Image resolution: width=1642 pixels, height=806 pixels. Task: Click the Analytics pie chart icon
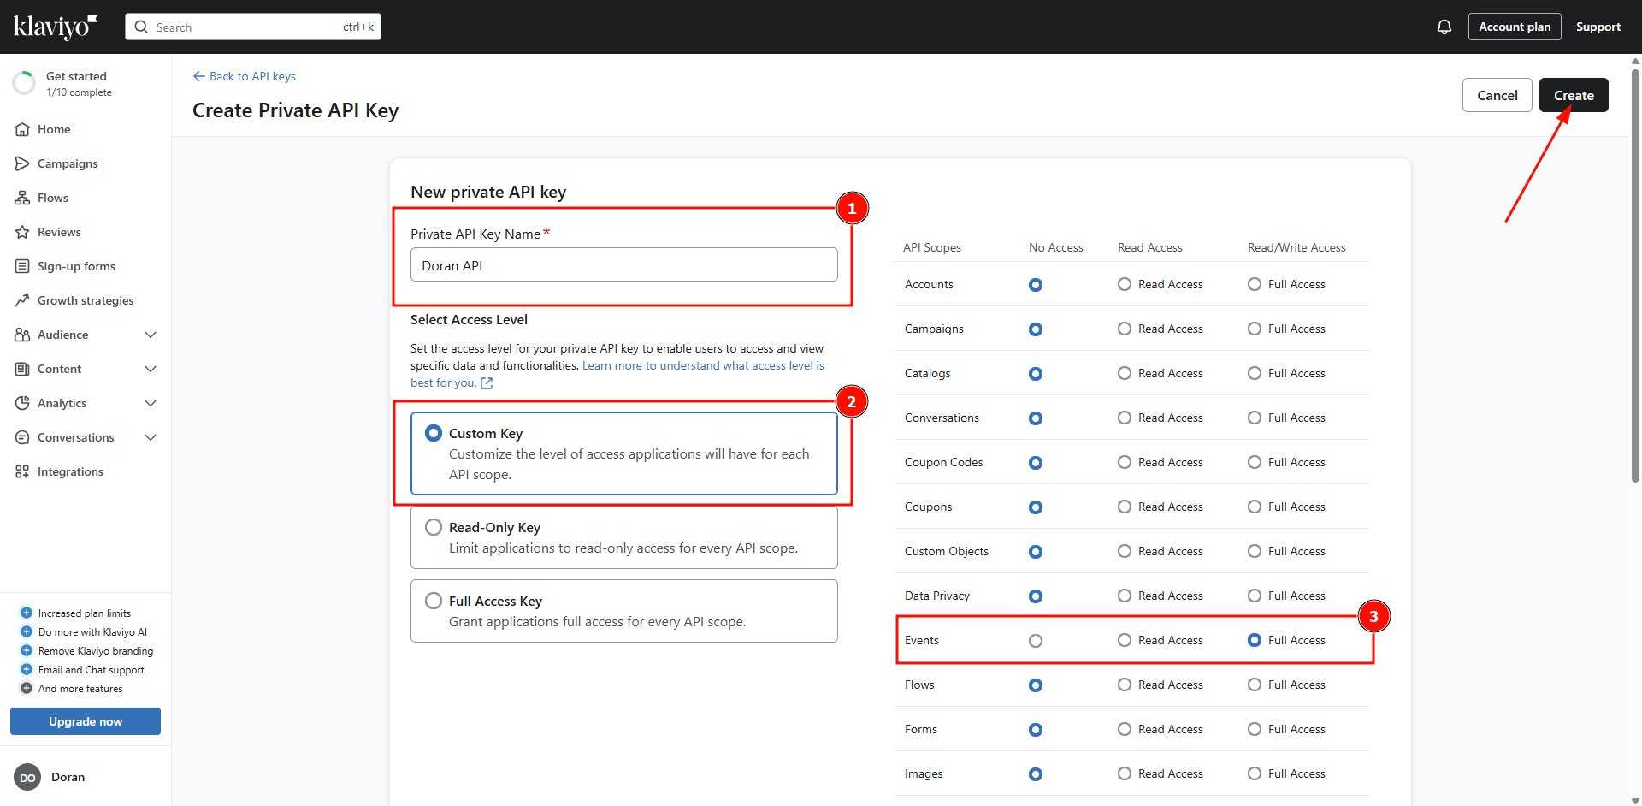22,403
